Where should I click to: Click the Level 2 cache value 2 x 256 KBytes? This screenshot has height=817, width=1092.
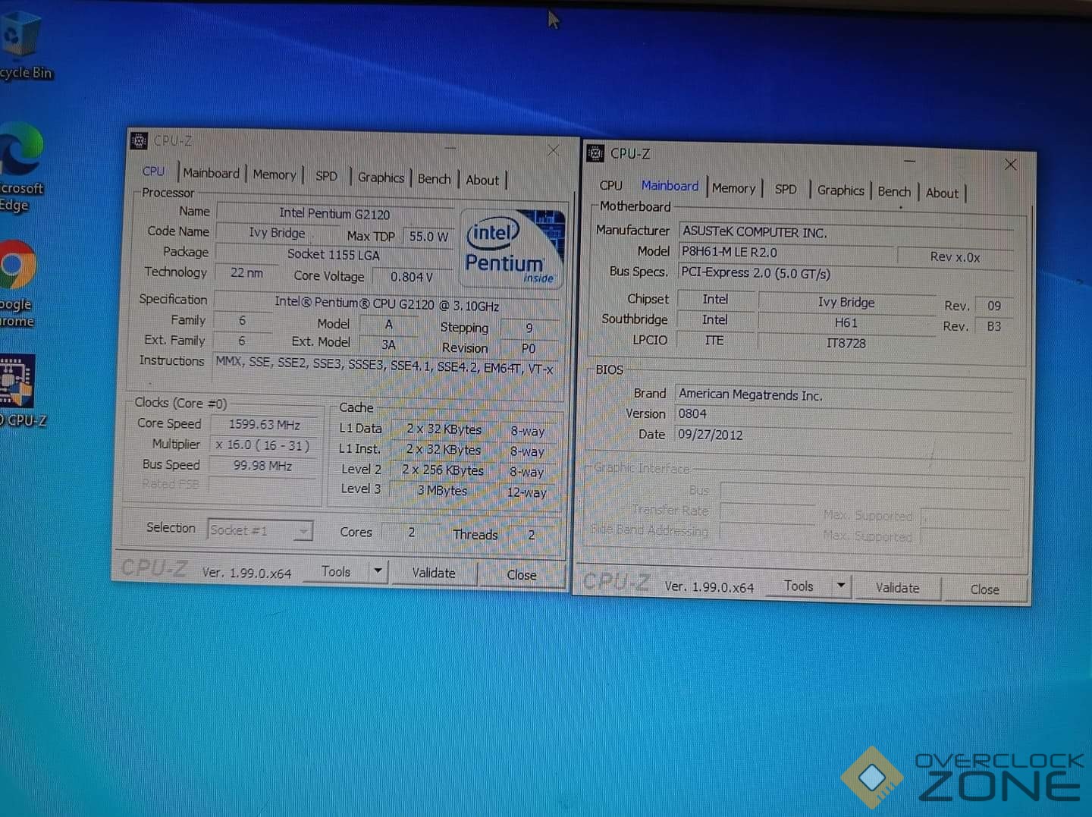pos(443,470)
